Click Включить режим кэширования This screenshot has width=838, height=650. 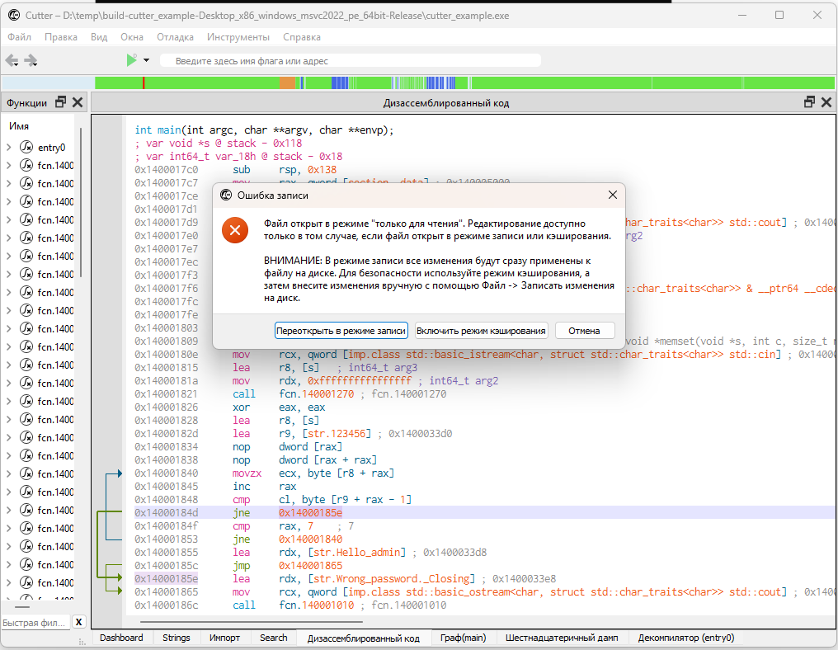[481, 330]
